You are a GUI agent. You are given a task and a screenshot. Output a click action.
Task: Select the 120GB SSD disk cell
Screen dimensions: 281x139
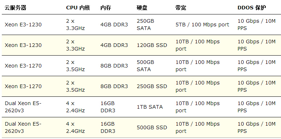click(152, 45)
